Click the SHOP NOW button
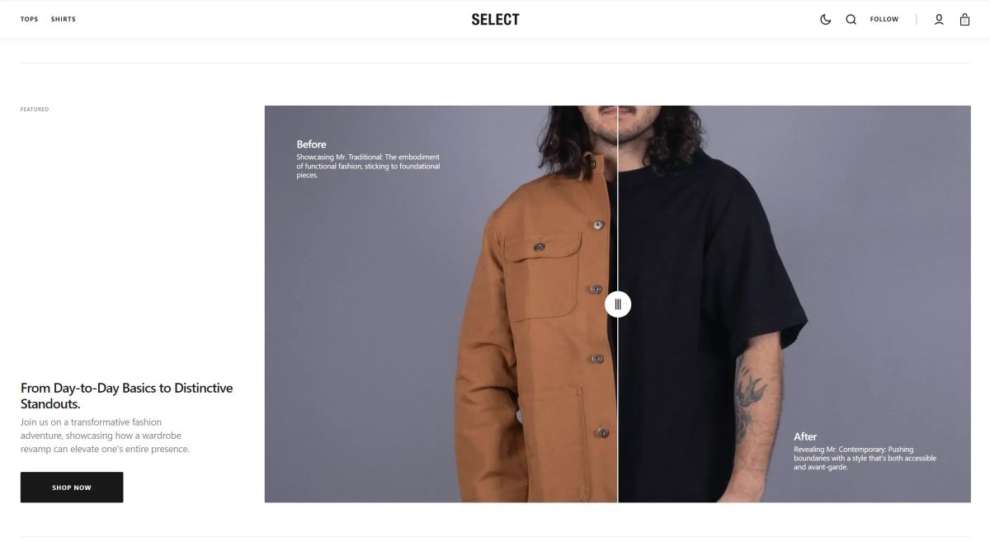The height and width of the screenshot is (556, 990). pos(72,488)
